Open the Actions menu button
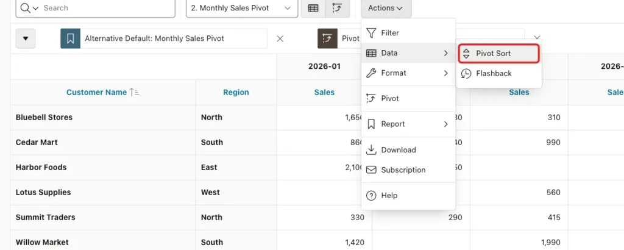This screenshot has width=624, height=250. [385, 8]
